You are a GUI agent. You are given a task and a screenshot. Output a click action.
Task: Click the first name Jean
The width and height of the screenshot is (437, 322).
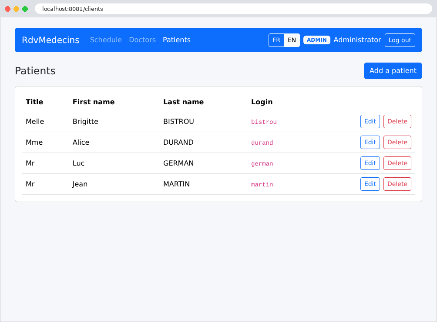pos(80,184)
